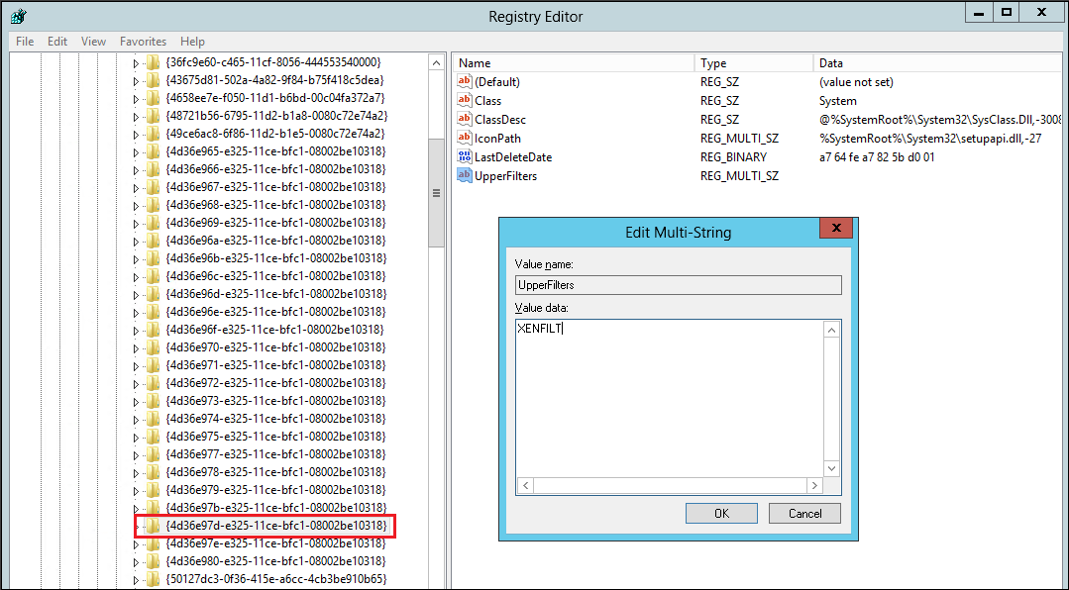Click OK to confirm the UpperFilters value

[x=720, y=513]
